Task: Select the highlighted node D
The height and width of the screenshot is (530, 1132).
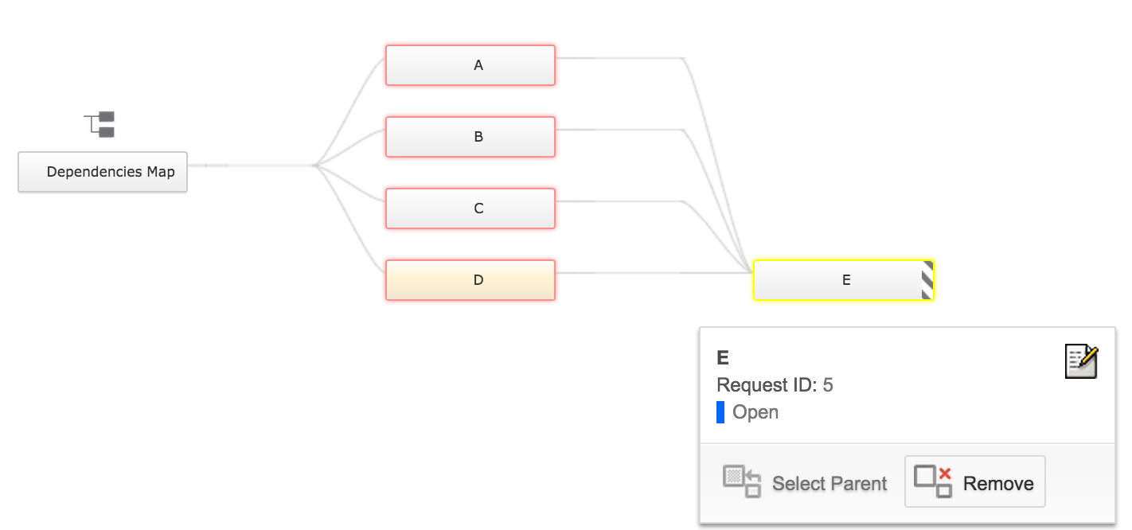Action: pos(470,280)
